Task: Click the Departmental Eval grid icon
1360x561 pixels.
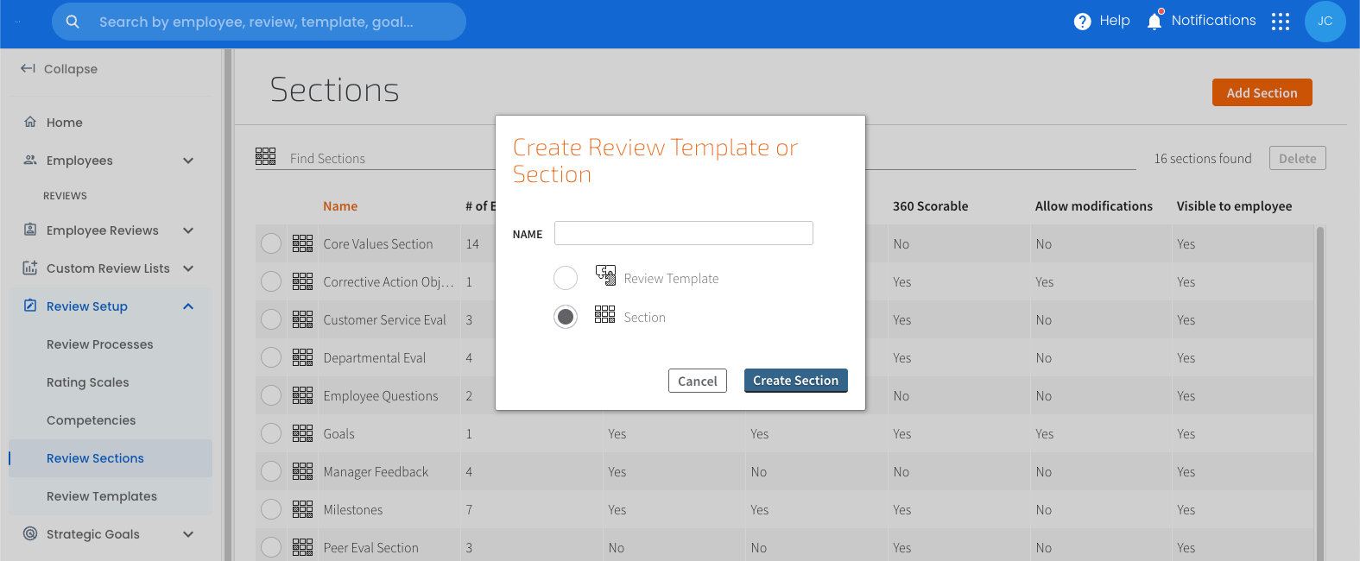Action: (x=302, y=357)
